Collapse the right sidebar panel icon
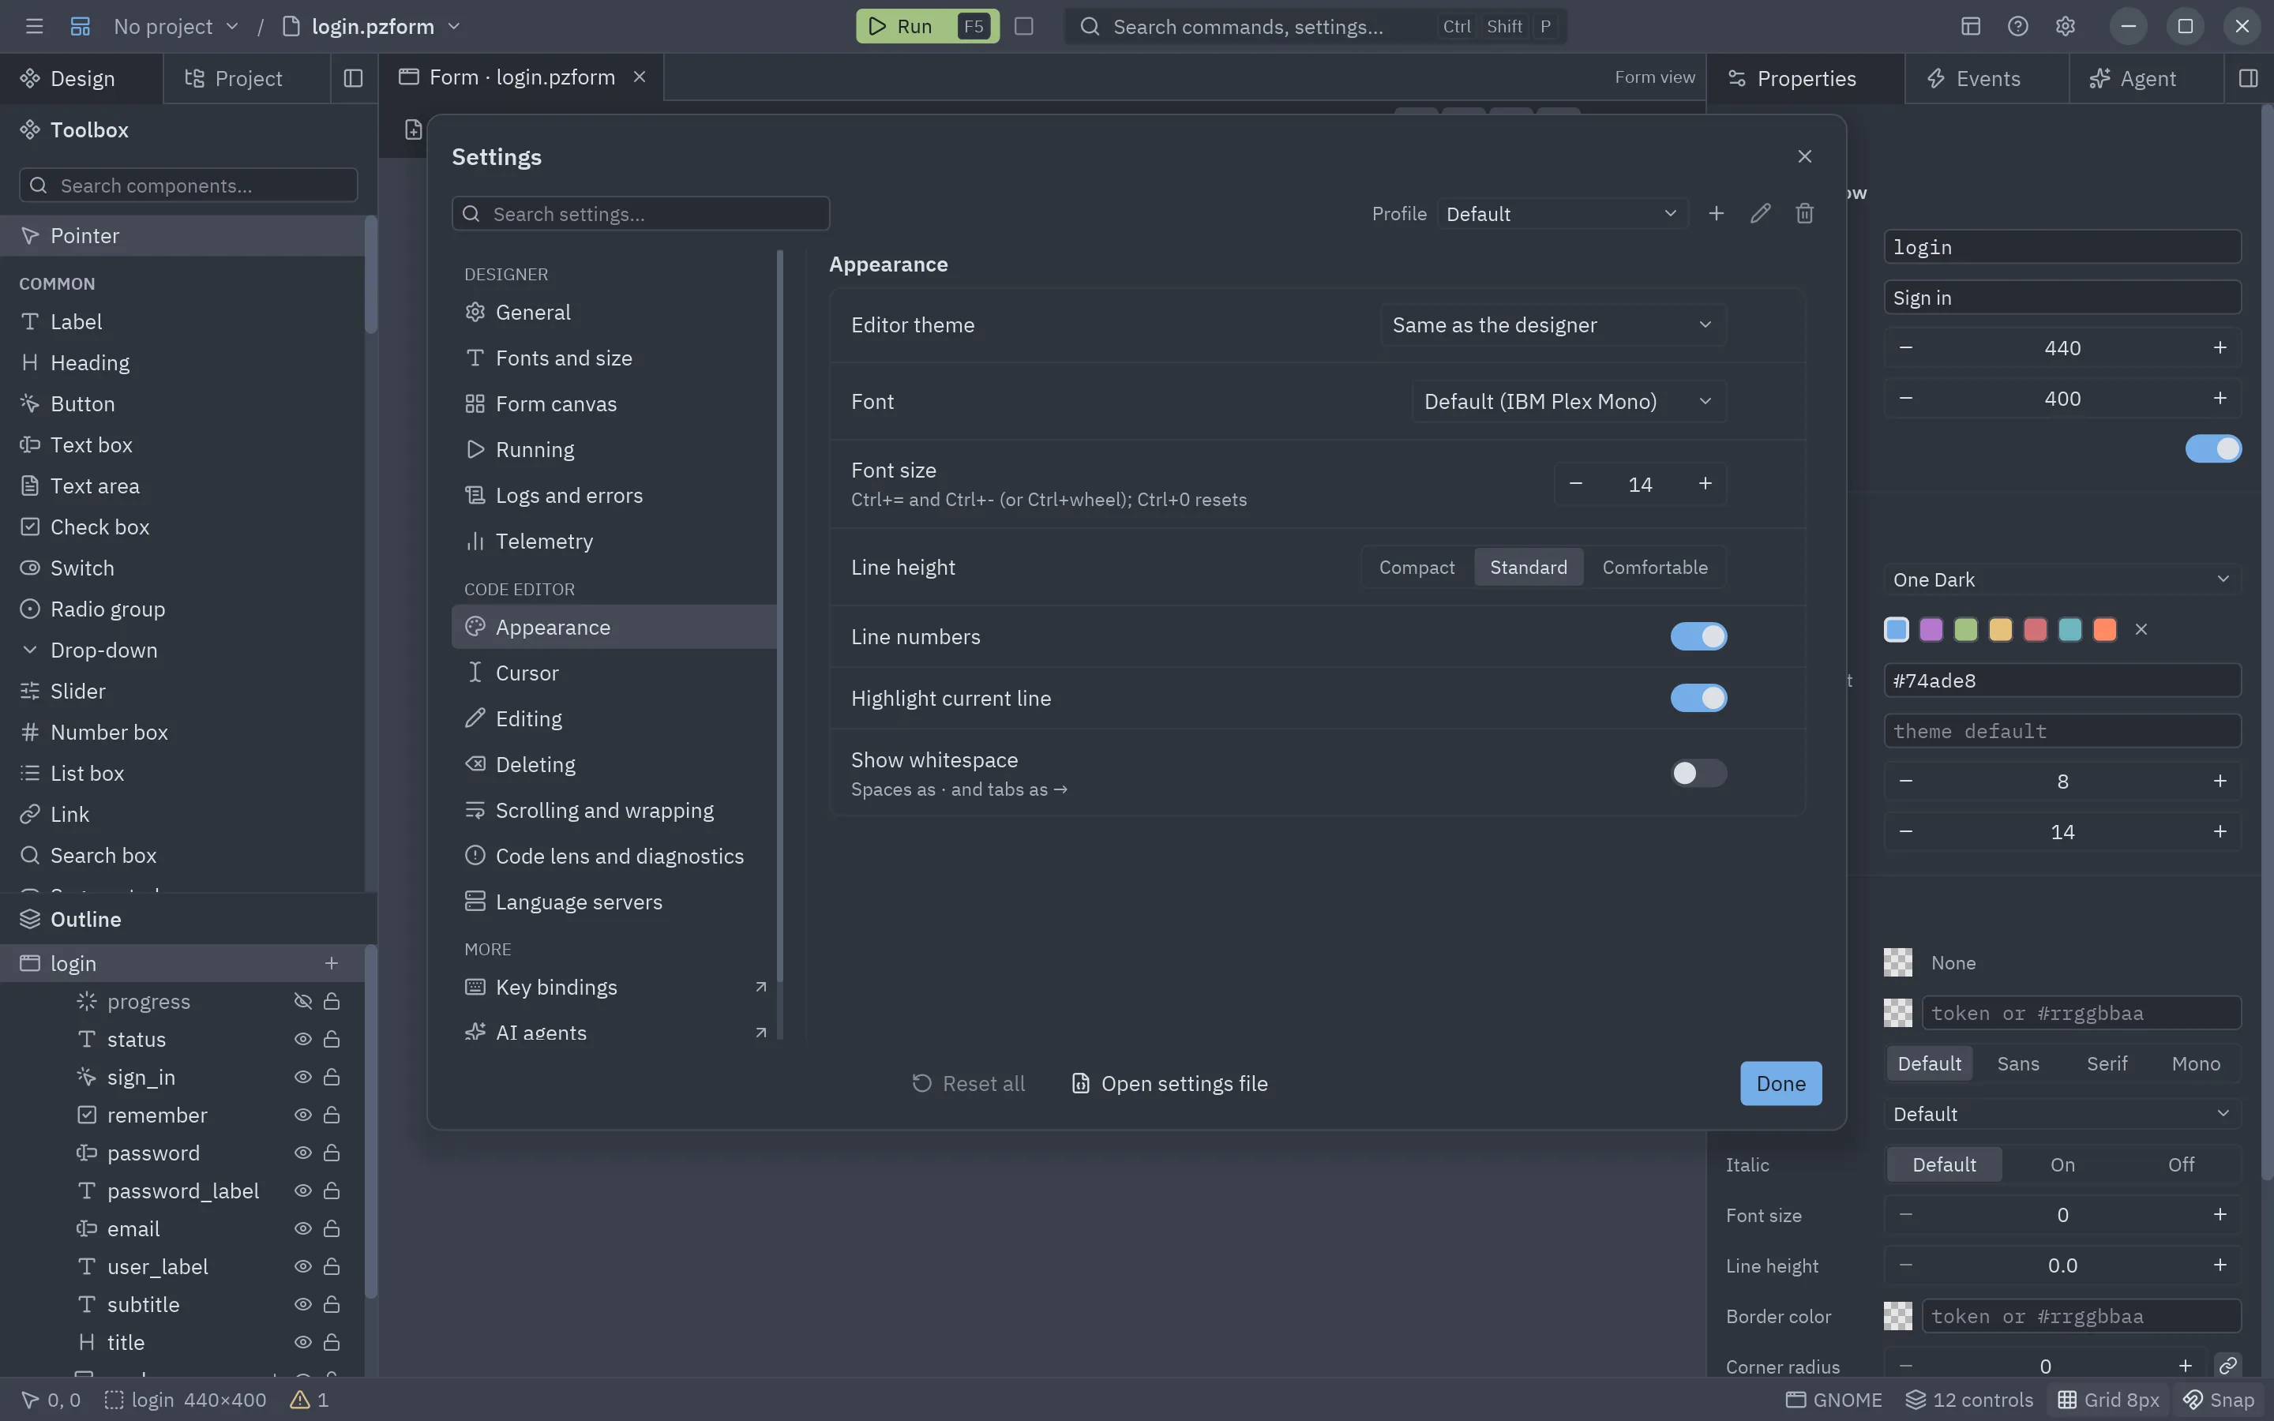2274x1421 pixels. click(2248, 78)
